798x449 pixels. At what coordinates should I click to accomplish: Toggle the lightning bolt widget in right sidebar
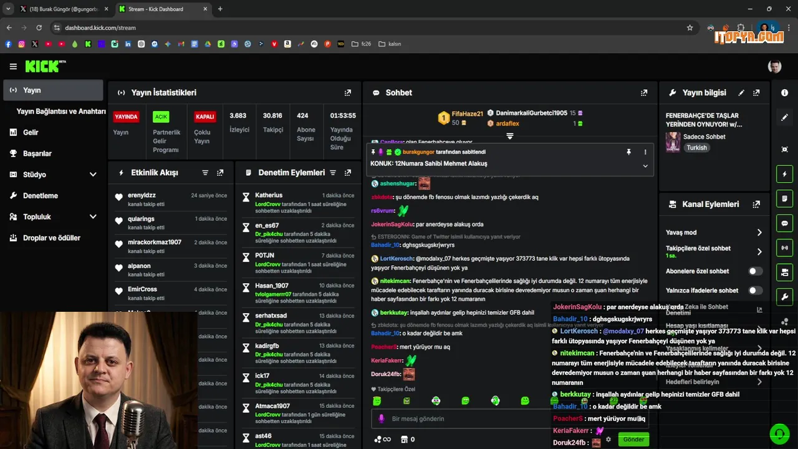point(785,174)
